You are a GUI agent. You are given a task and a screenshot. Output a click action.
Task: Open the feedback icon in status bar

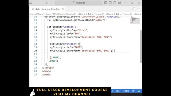pyautogui.click(x=133, y=91)
